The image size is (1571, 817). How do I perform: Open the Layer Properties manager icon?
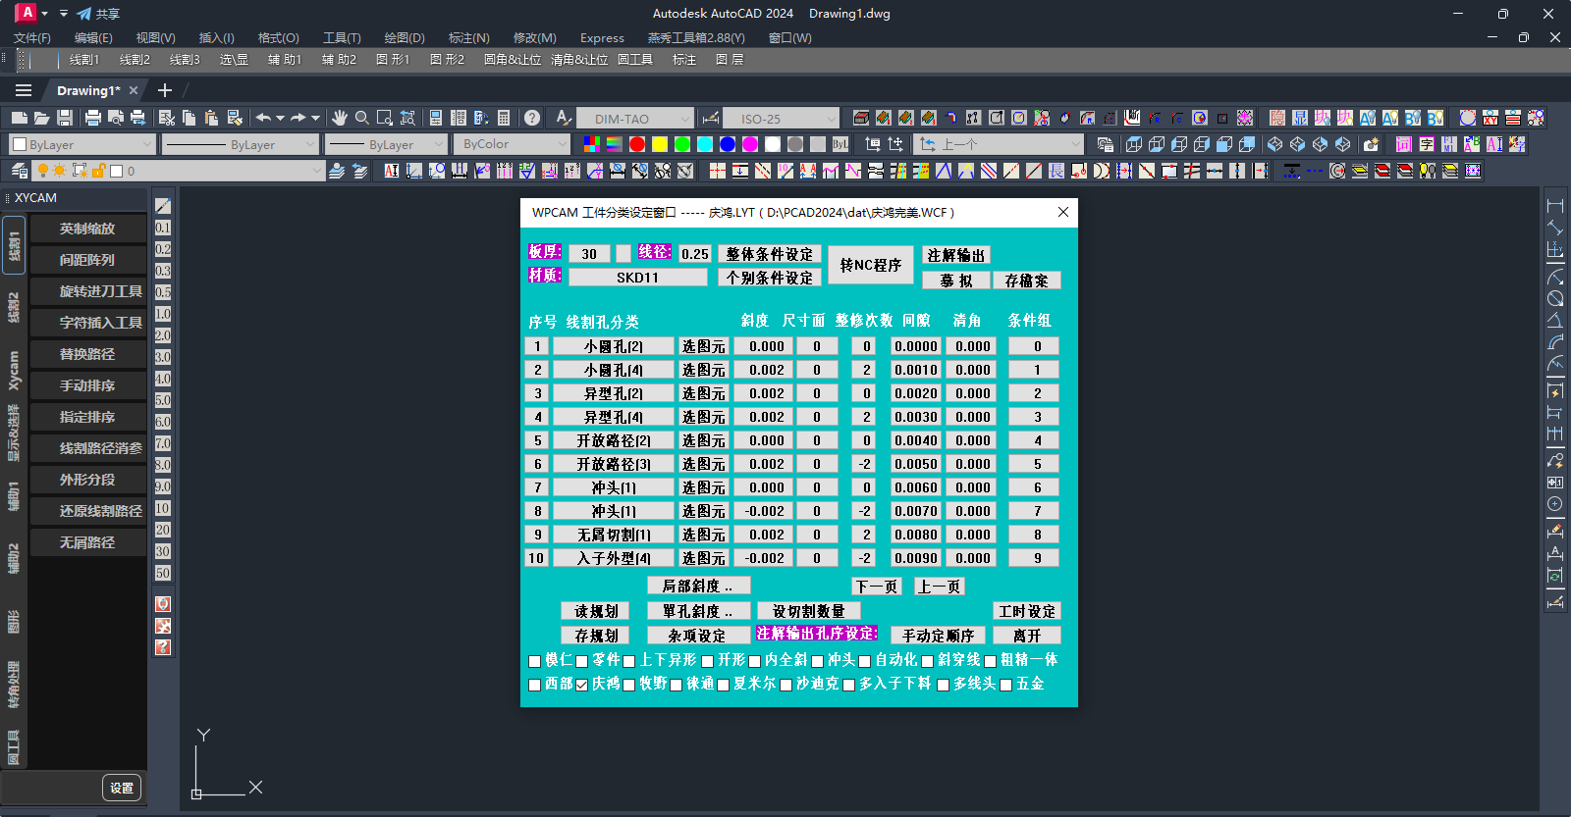click(19, 171)
